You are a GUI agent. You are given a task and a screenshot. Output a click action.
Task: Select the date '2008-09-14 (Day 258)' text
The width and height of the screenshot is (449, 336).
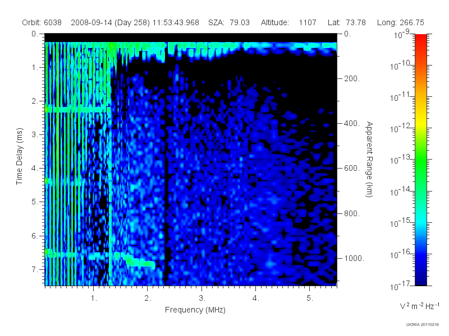(x=110, y=22)
